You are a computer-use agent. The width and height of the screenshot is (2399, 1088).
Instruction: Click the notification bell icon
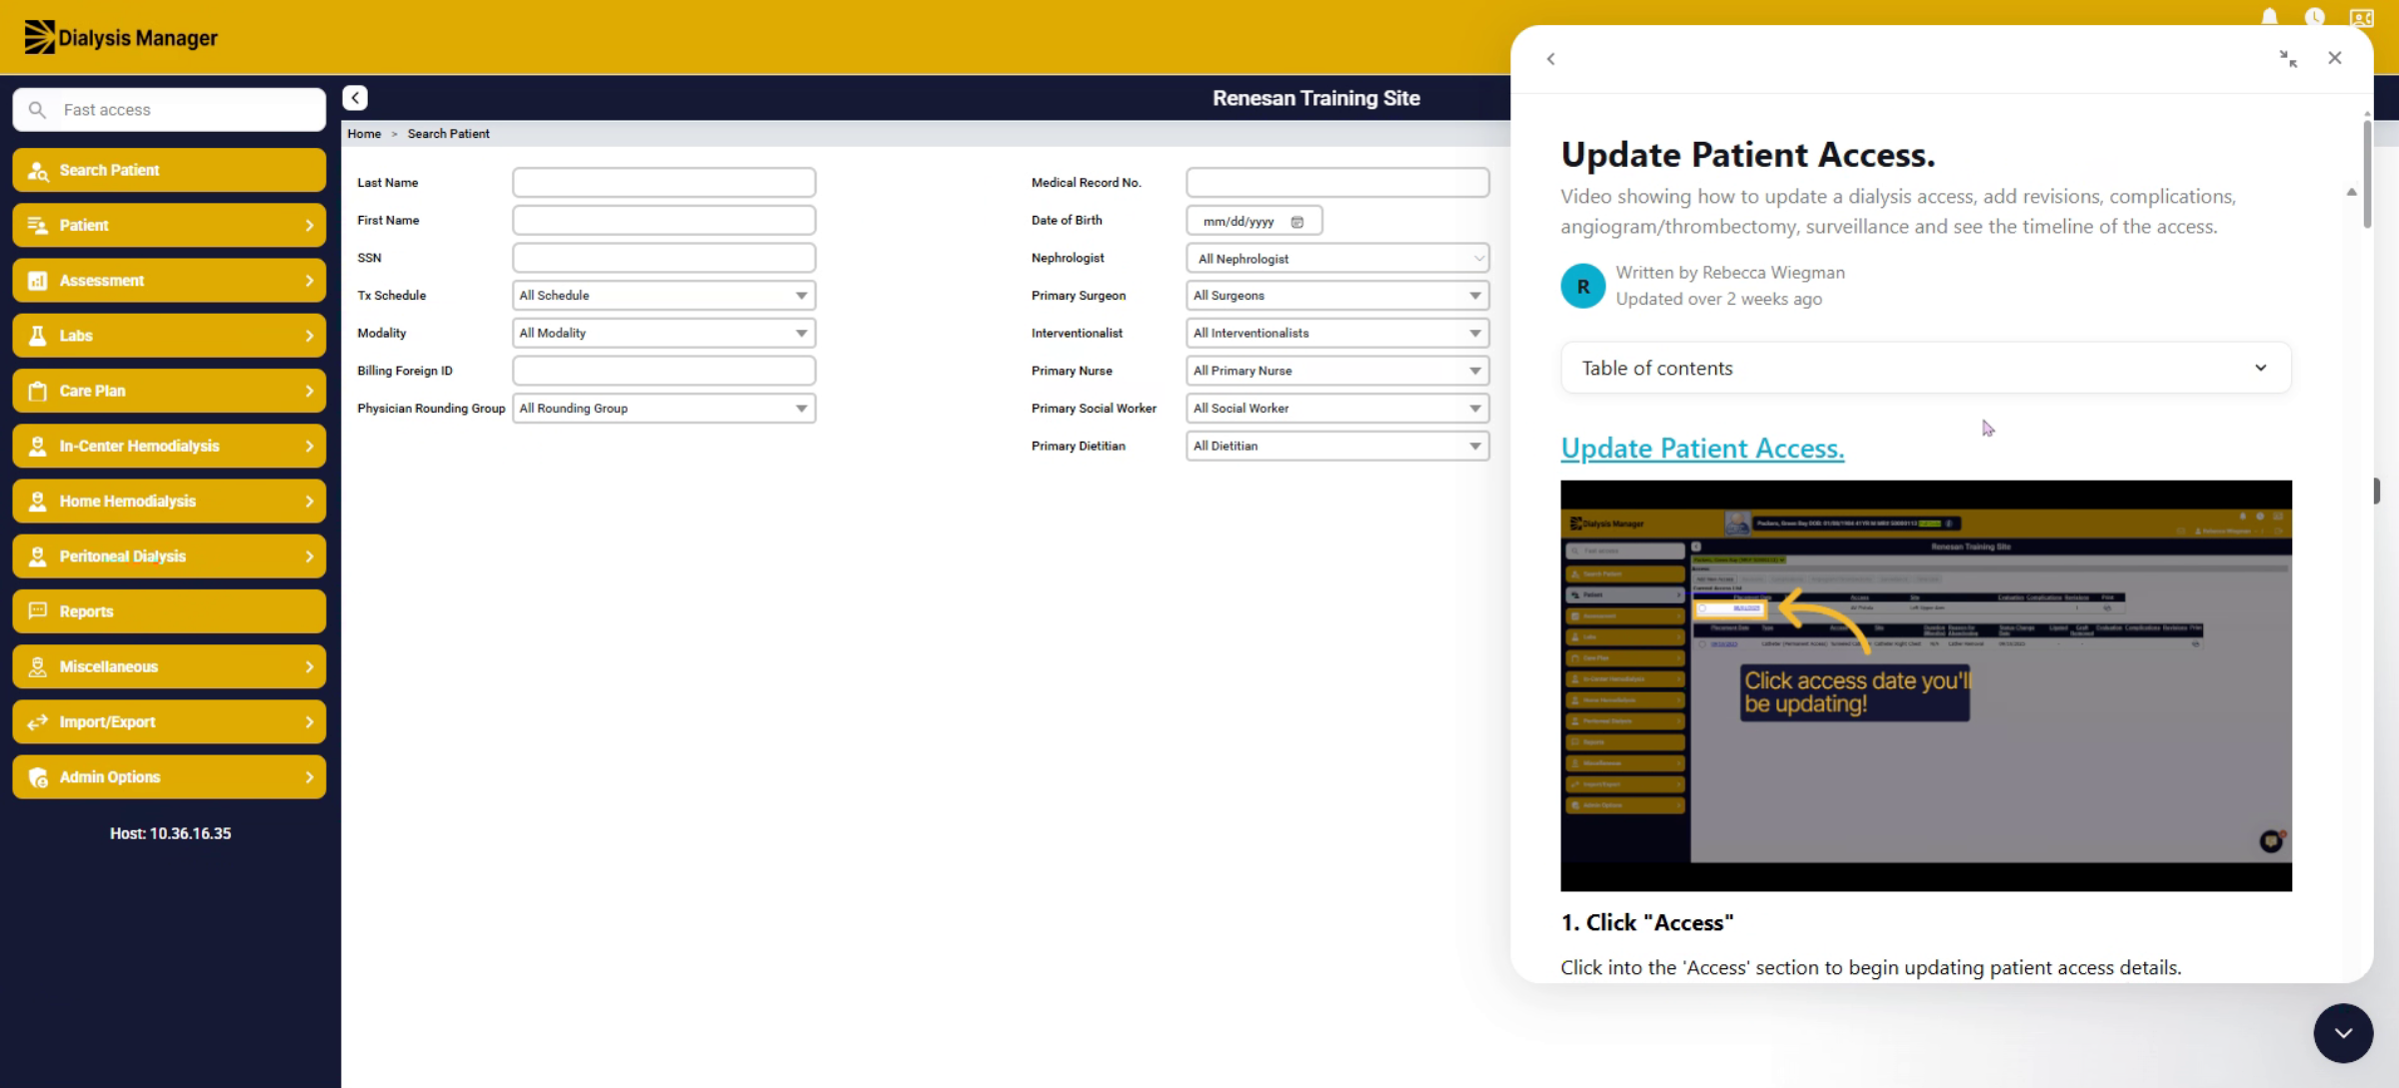[2269, 16]
